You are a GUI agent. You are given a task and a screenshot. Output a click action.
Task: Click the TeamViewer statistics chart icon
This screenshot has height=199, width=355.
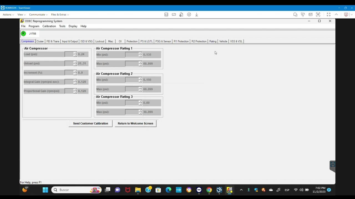coord(166,15)
